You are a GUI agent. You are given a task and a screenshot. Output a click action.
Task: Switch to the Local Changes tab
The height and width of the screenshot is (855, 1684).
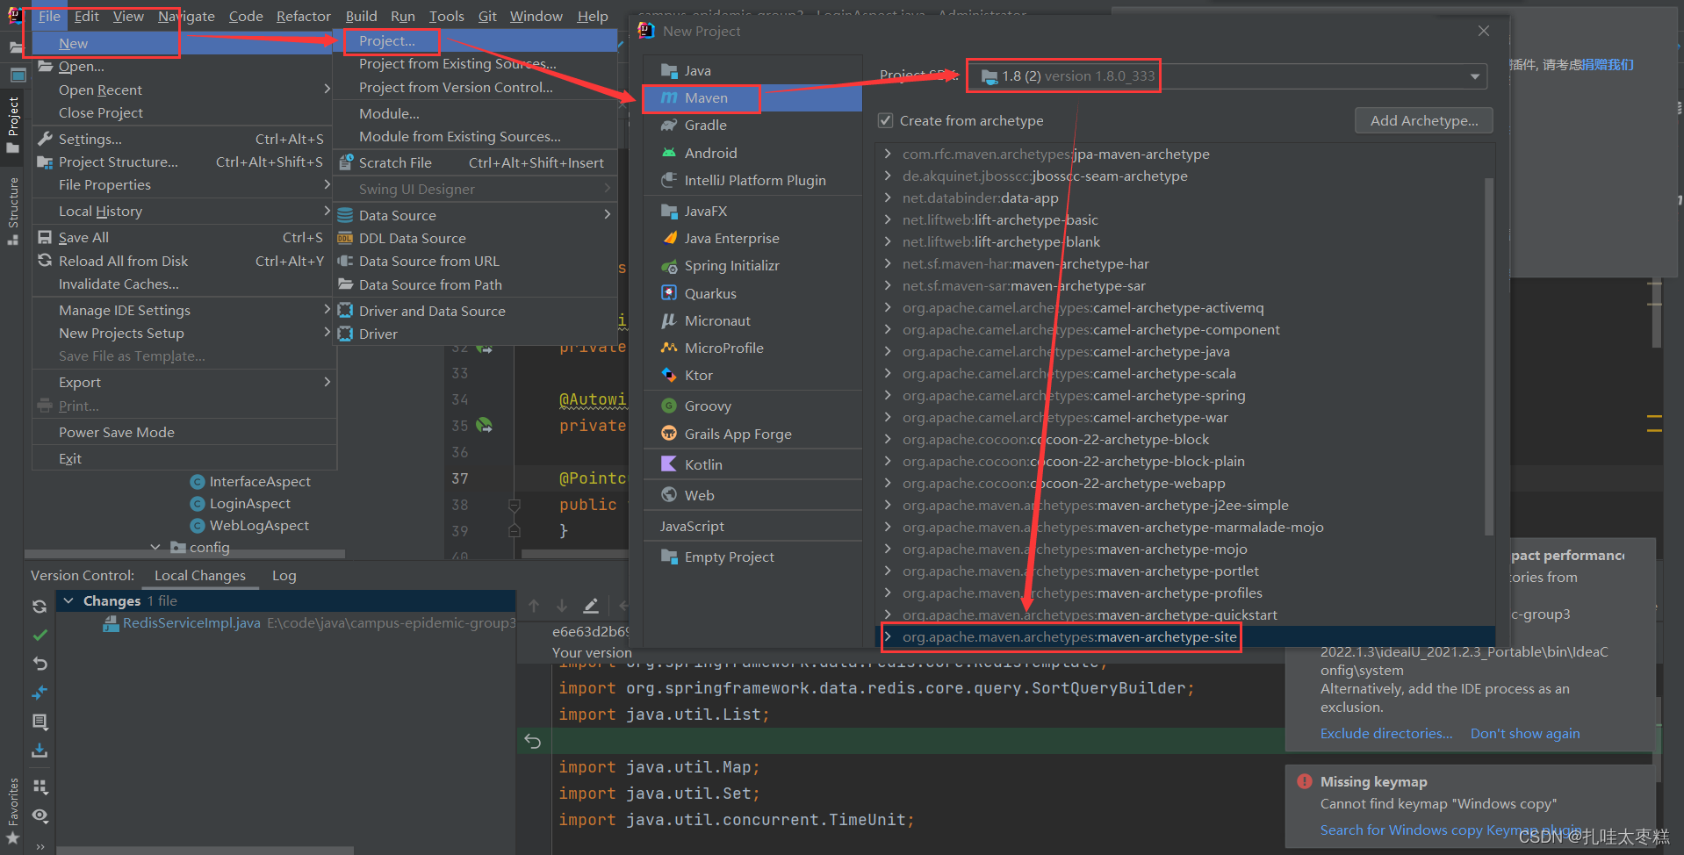200,575
